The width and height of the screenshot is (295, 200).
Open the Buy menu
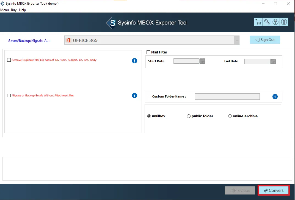(14, 10)
